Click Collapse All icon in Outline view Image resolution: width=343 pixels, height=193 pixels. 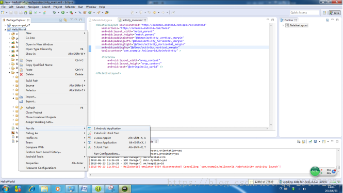pyautogui.click(x=328, y=20)
